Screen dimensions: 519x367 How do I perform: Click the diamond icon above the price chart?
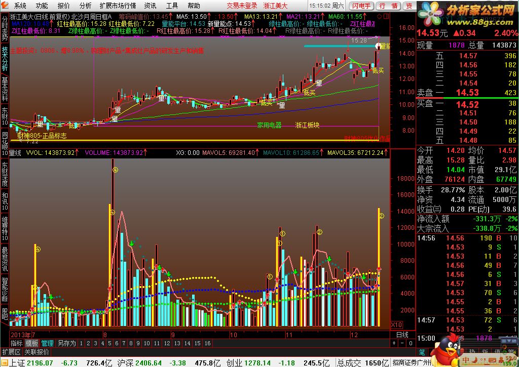[x=379, y=16]
